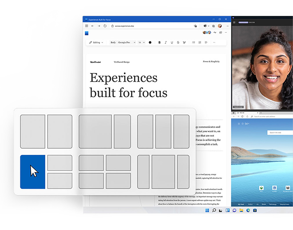Underline the selected text
The height and width of the screenshot is (230, 293).
coord(172,42)
